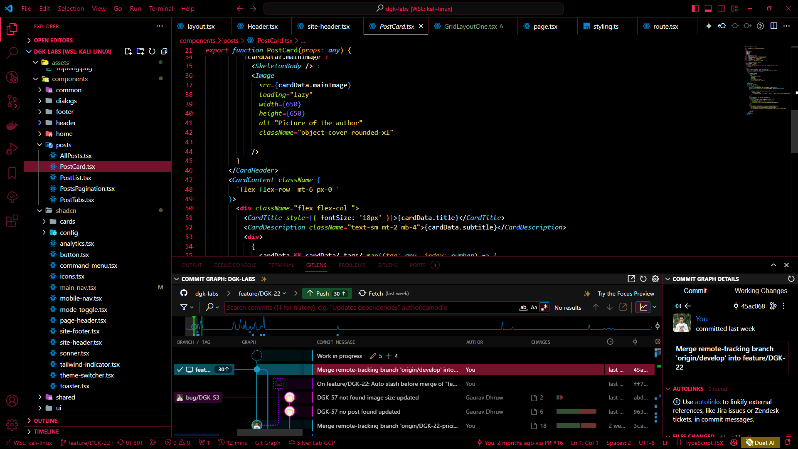Open the Search view in activity bar
The width and height of the screenshot is (798, 449).
coord(12,52)
